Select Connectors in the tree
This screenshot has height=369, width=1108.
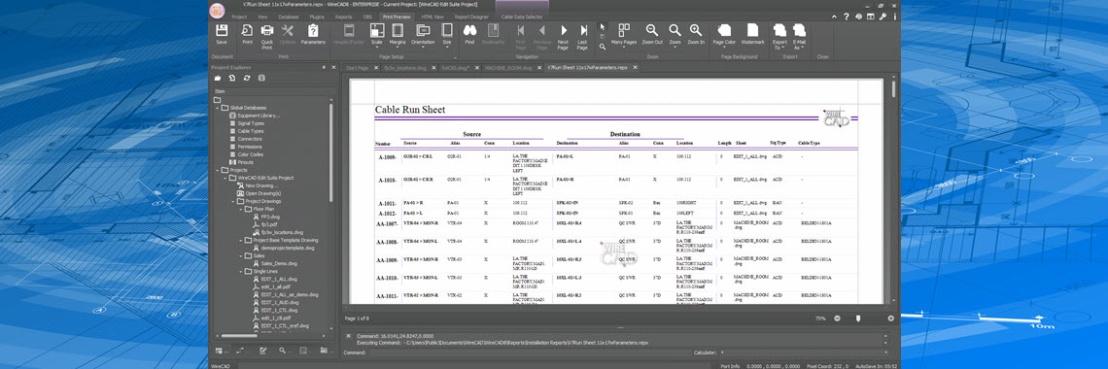pyautogui.click(x=250, y=139)
